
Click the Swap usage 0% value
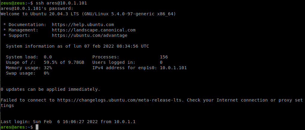point(46,73)
